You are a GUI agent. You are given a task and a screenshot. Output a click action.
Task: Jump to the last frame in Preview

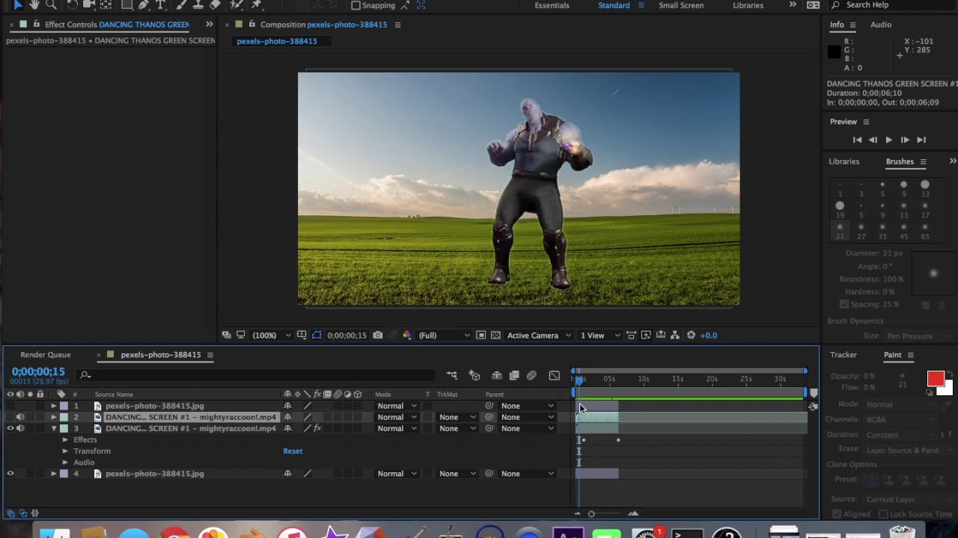click(921, 140)
